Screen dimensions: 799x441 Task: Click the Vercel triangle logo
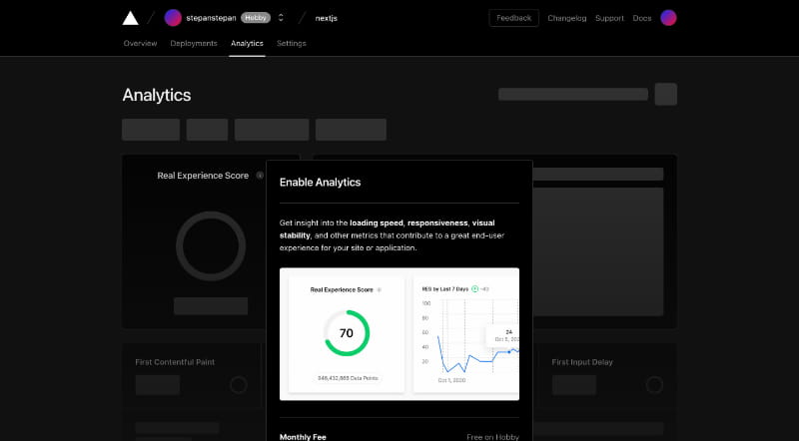pyautogui.click(x=131, y=18)
